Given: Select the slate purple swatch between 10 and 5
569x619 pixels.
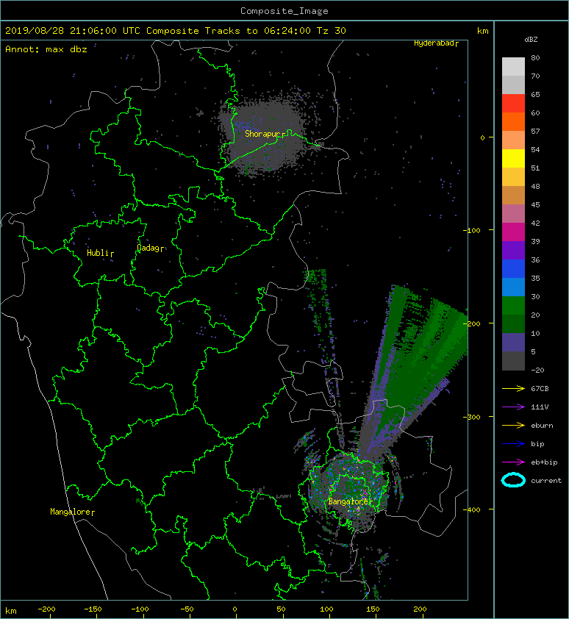Looking at the screenshot, I should (513, 342).
